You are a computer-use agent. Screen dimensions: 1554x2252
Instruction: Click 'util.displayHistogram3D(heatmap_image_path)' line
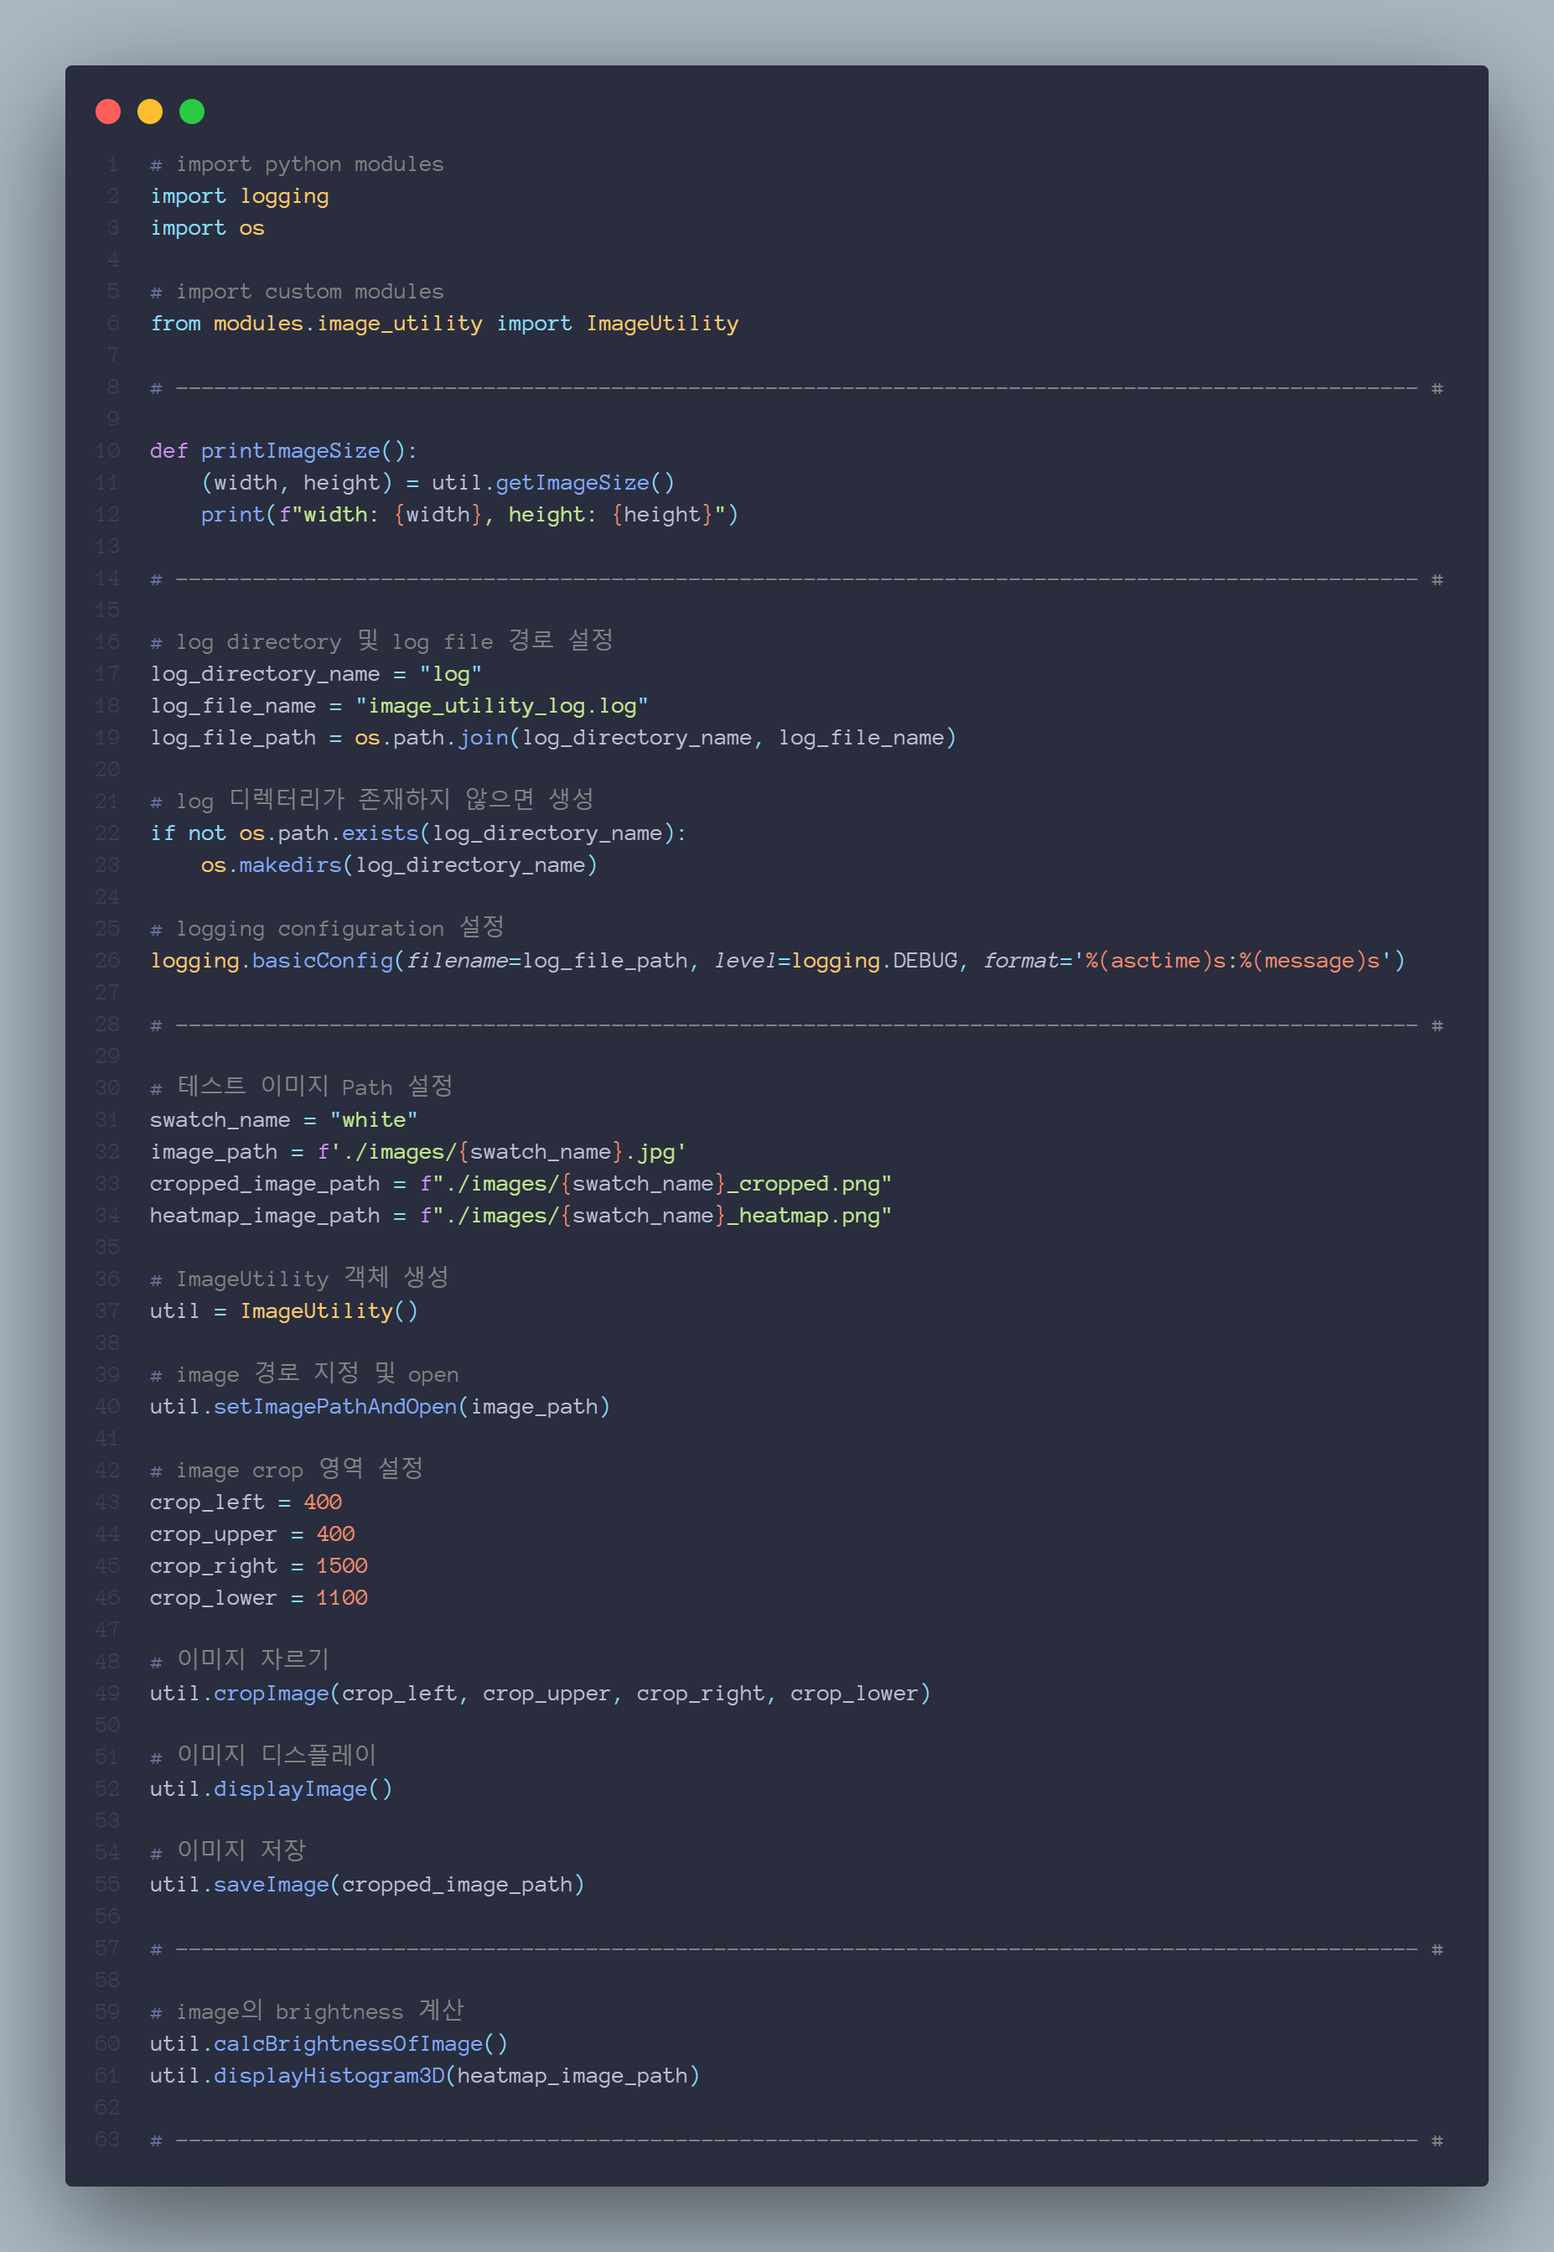click(424, 2076)
